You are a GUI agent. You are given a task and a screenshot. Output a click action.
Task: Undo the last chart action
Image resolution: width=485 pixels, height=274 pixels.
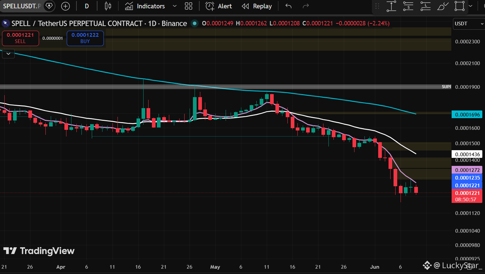[x=289, y=6]
